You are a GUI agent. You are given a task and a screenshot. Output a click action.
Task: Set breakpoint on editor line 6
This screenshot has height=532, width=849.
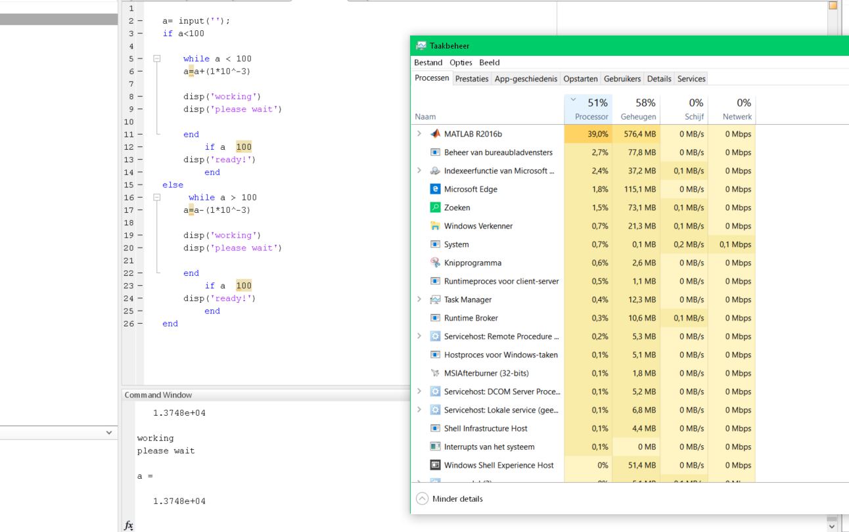[140, 72]
